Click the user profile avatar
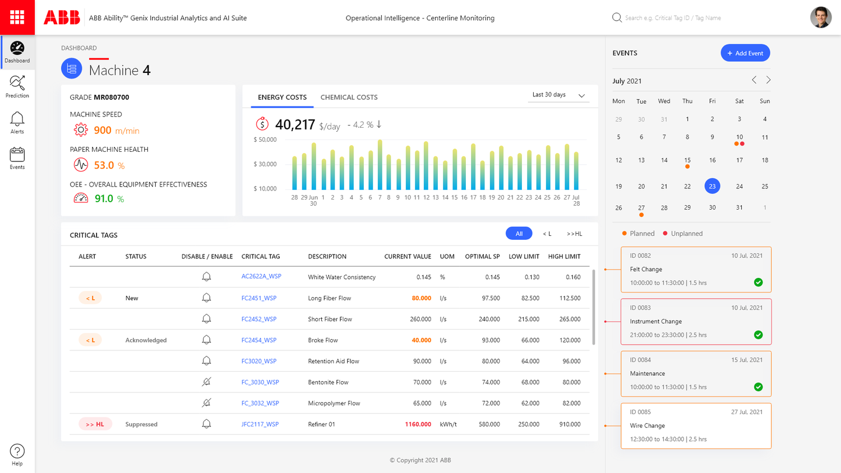Image resolution: width=841 pixels, height=473 pixels. click(820, 17)
